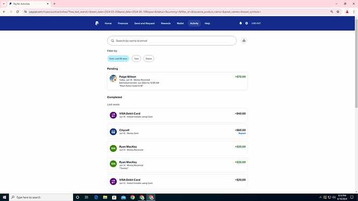The image size is (358, 201).
Task: Open File Explorer from the taskbar
Action: pyautogui.click(x=105, y=197)
